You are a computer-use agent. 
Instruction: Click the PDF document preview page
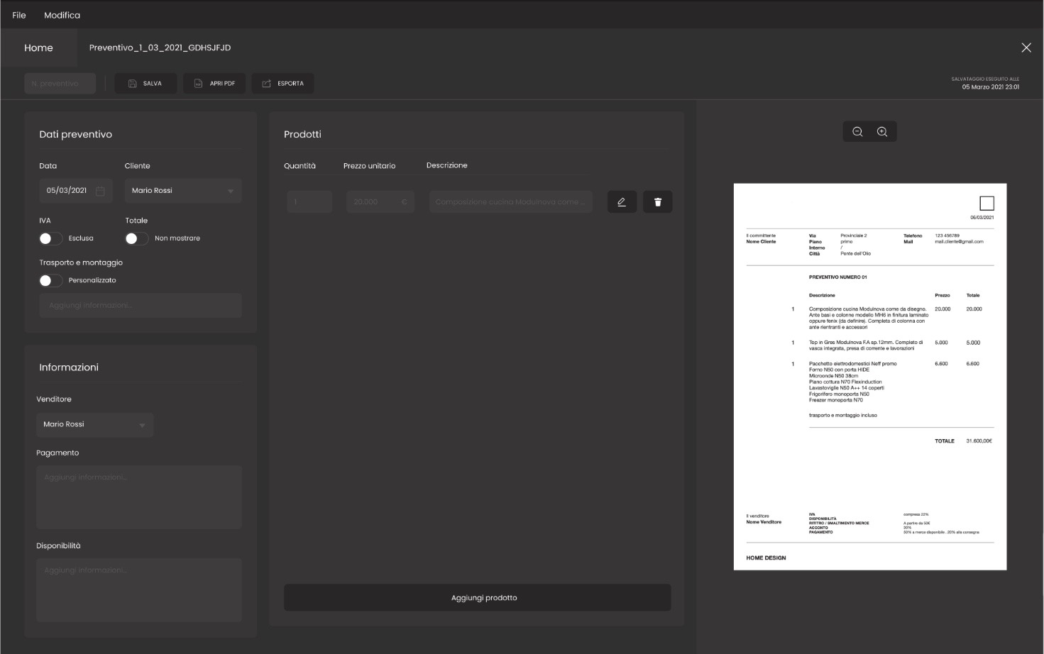870,377
